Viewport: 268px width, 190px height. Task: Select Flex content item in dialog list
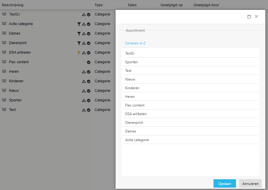coord(190,105)
